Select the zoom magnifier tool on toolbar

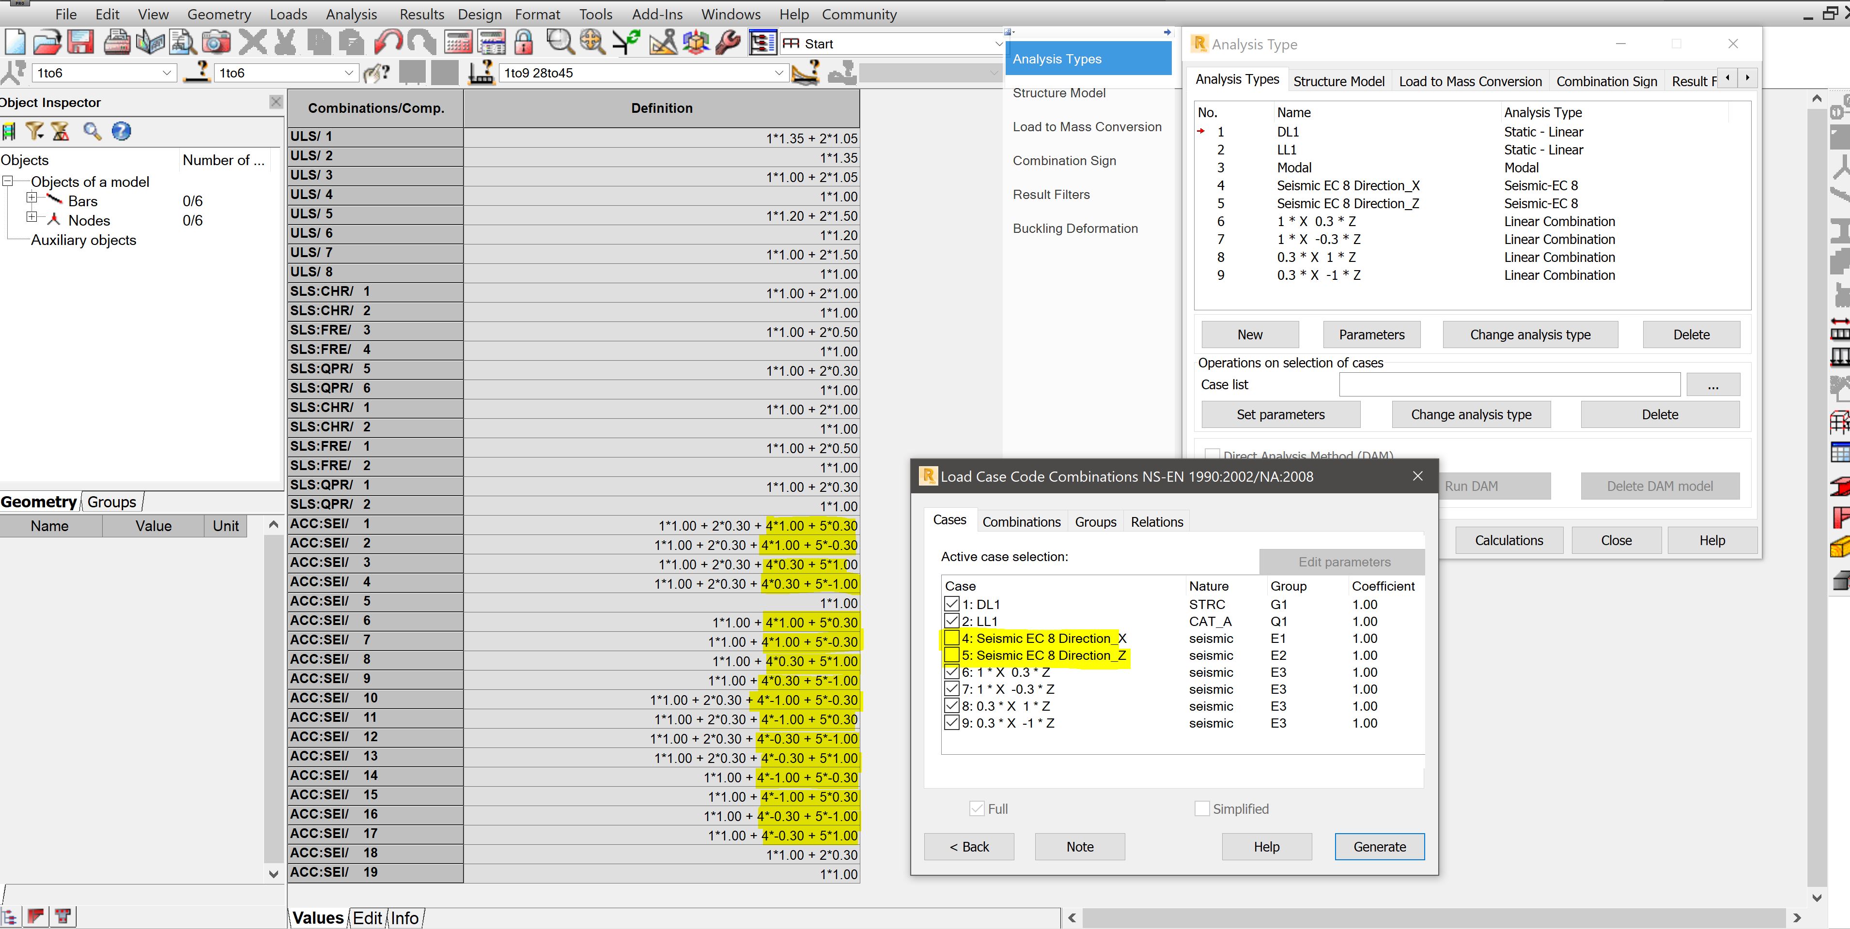coord(560,42)
